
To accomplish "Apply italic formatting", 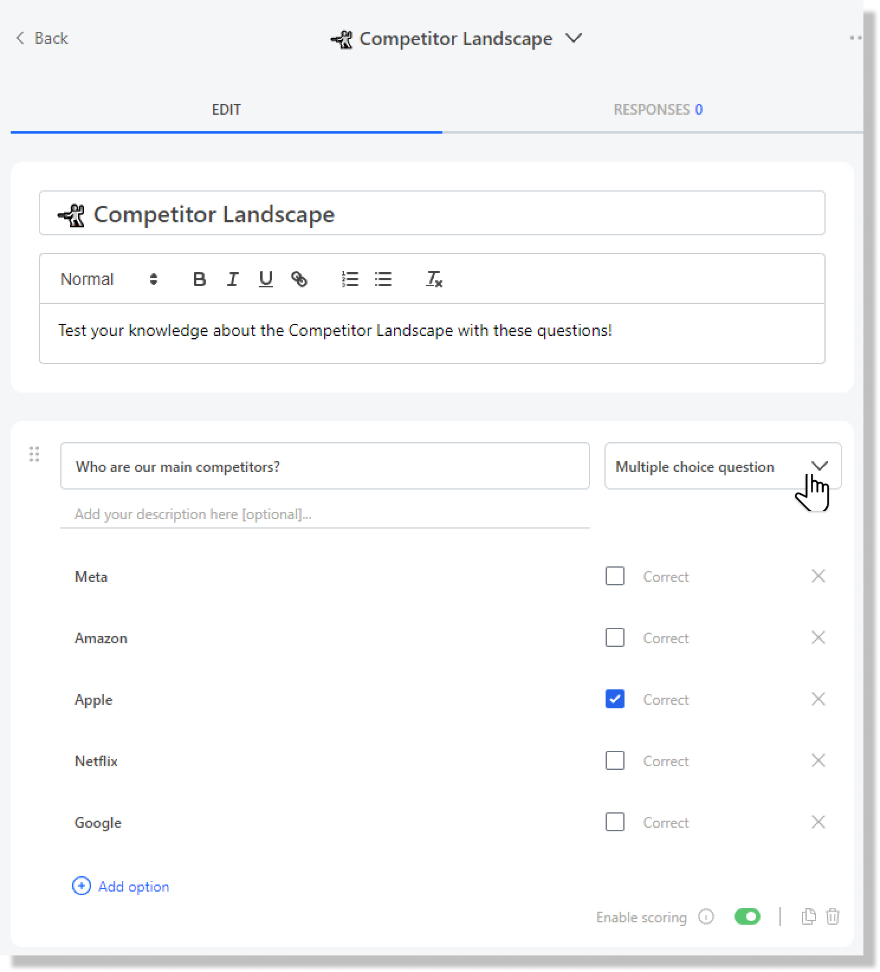I will coord(232,279).
